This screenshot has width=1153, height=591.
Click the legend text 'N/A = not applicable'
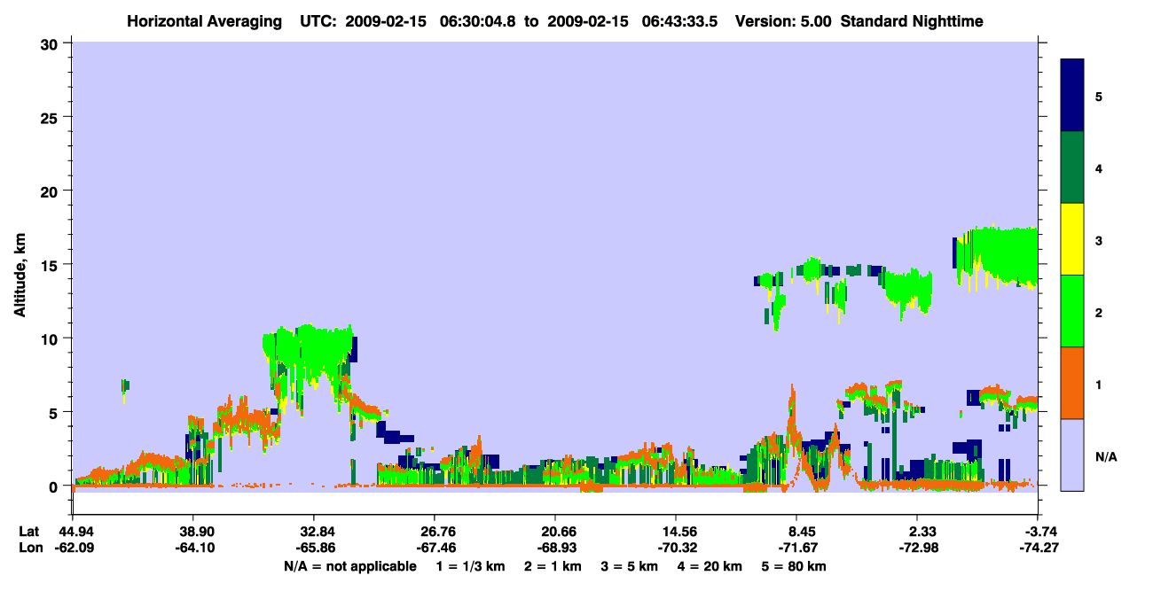tap(349, 566)
